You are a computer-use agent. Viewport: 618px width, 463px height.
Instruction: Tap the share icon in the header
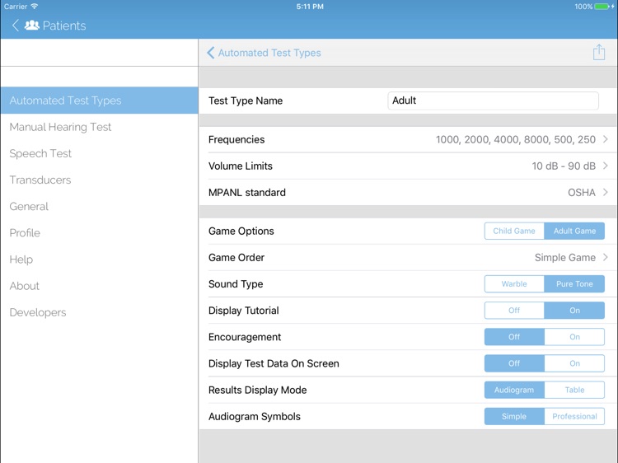point(599,52)
